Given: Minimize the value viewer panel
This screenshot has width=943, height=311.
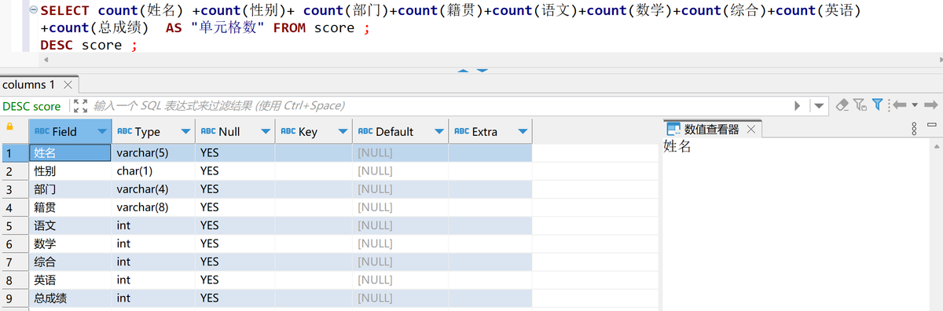Looking at the screenshot, I should [931, 126].
